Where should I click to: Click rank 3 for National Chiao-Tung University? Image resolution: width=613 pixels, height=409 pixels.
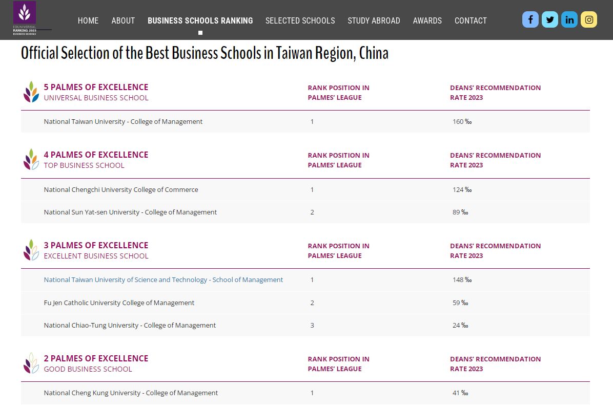click(312, 326)
